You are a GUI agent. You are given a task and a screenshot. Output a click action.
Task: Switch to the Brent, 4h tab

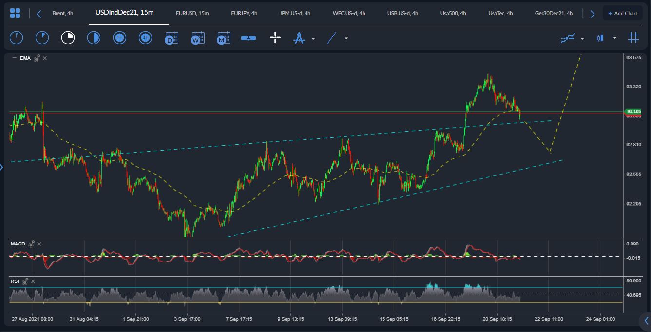click(x=63, y=13)
